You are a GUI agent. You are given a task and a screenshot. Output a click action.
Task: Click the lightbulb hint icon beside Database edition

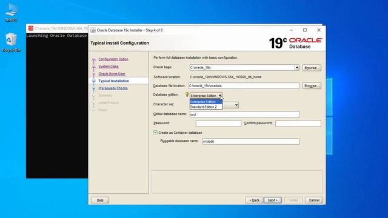click(x=187, y=94)
